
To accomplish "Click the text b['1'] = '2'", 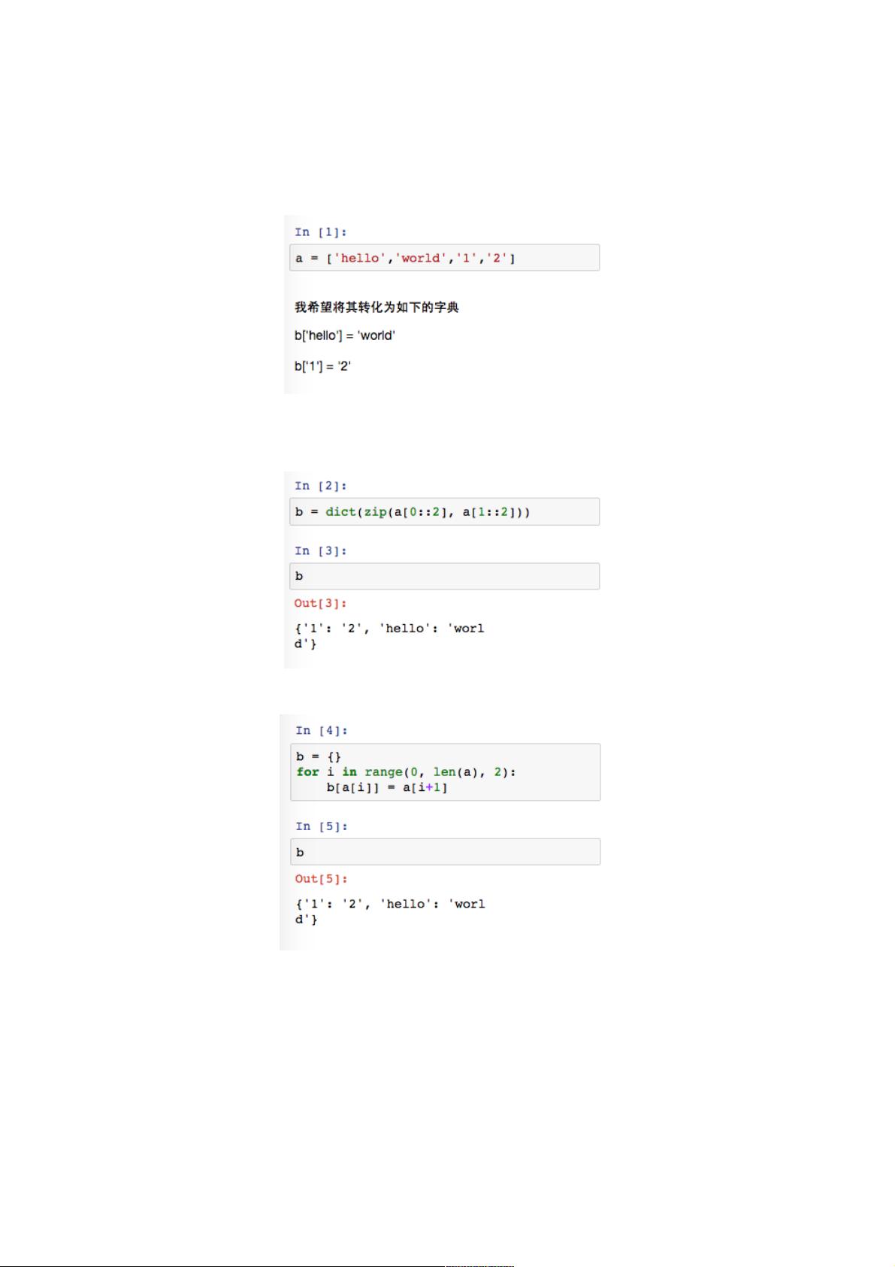I will 323,366.
